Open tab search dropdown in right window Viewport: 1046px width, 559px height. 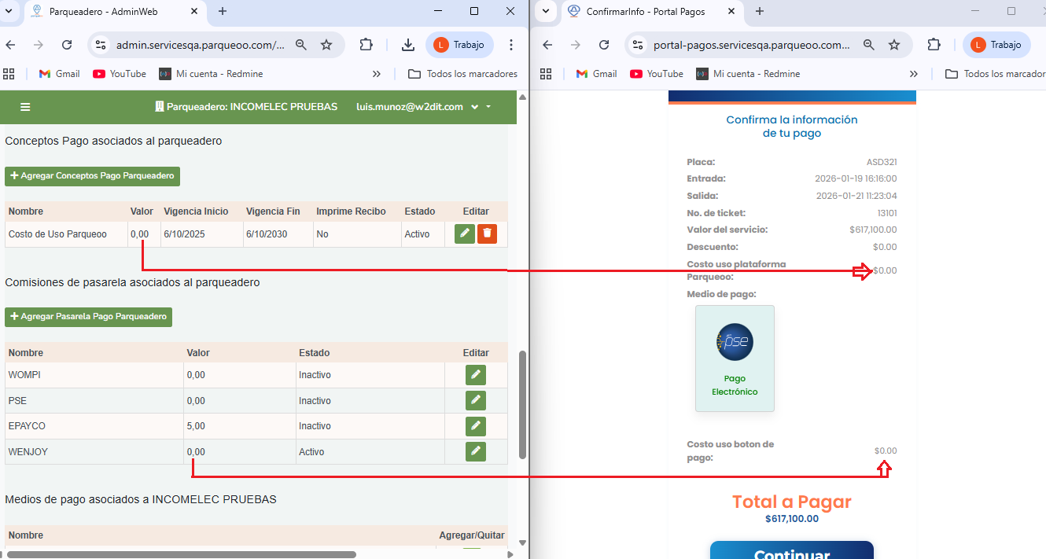click(545, 11)
